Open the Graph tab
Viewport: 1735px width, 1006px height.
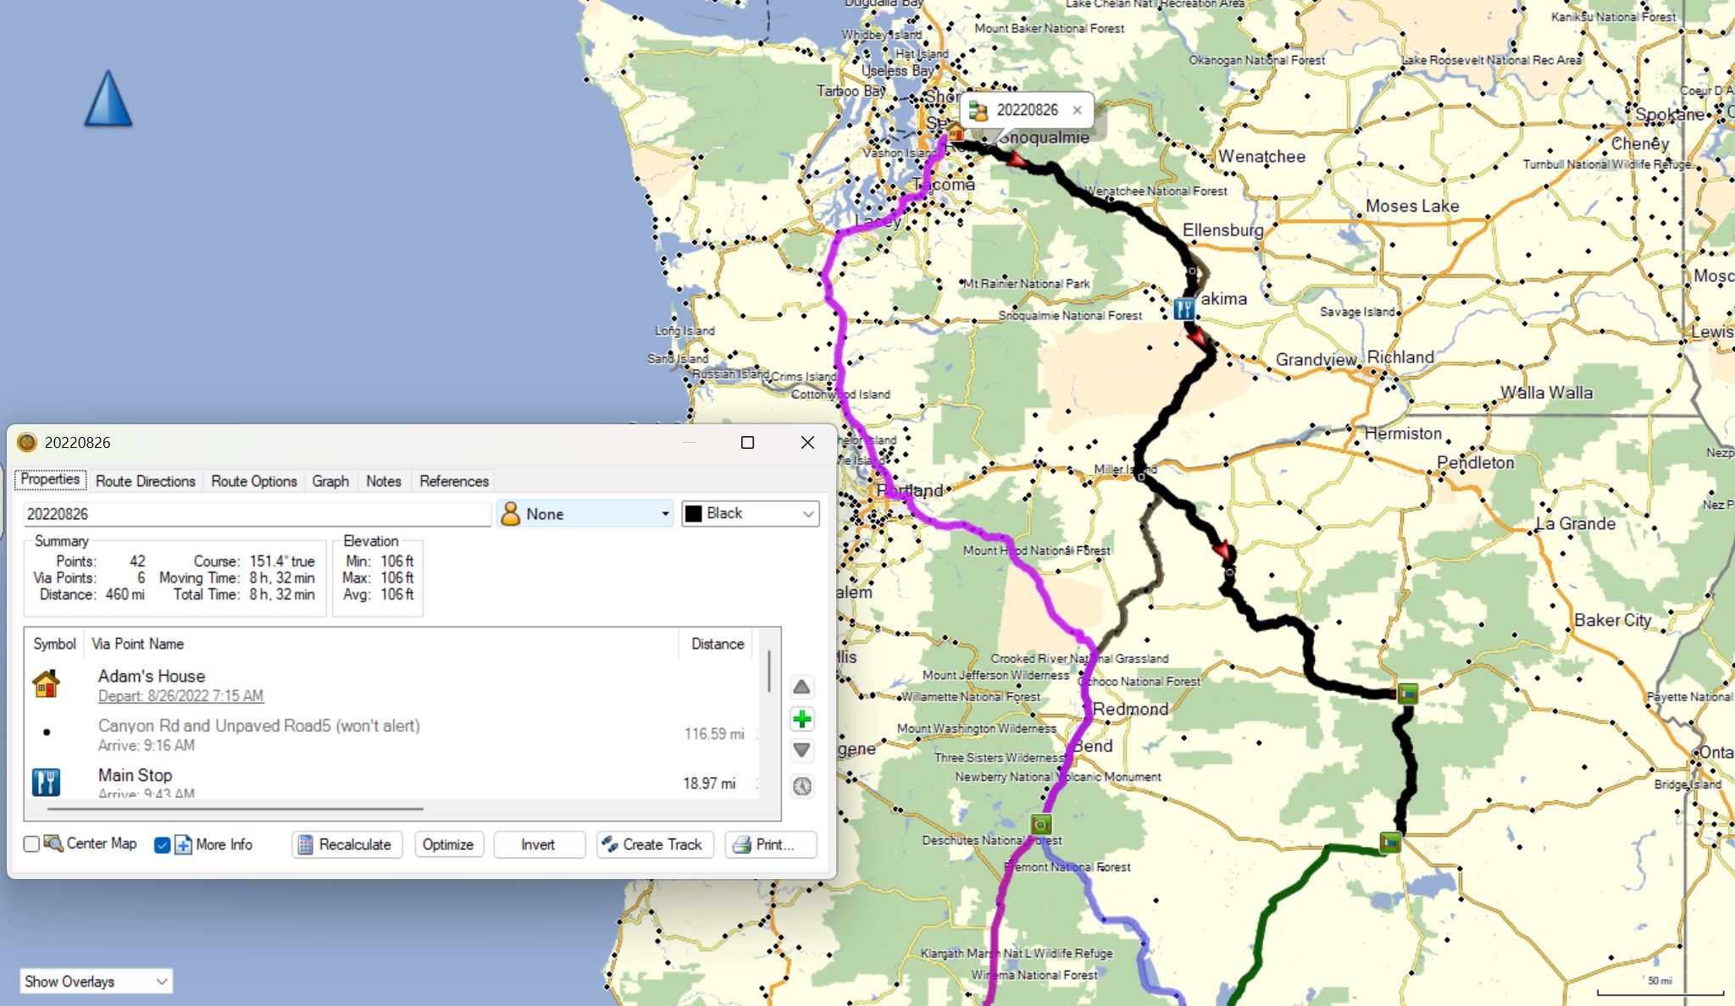[x=330, y=481]
